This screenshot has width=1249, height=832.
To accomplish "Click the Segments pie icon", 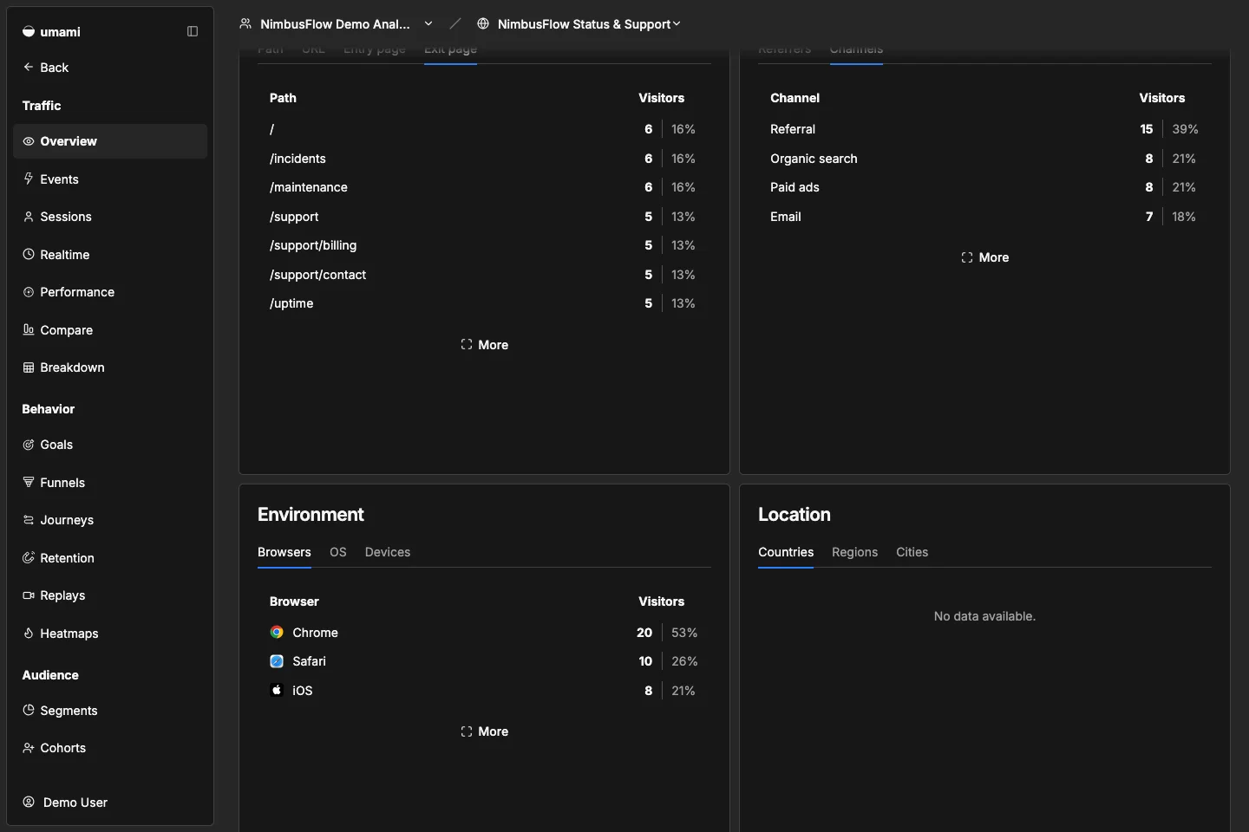I will point(29,710).
